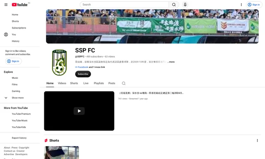Switch to the Live tab

(x=86, y=83)
